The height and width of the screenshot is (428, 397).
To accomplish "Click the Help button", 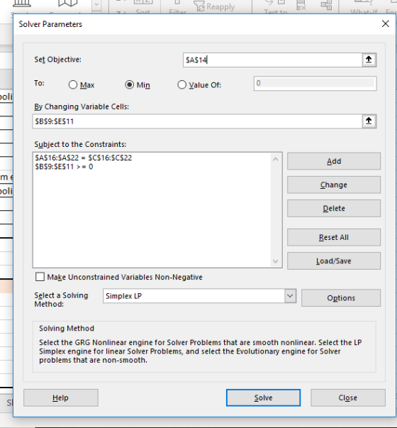I will (x=61, y=397).
